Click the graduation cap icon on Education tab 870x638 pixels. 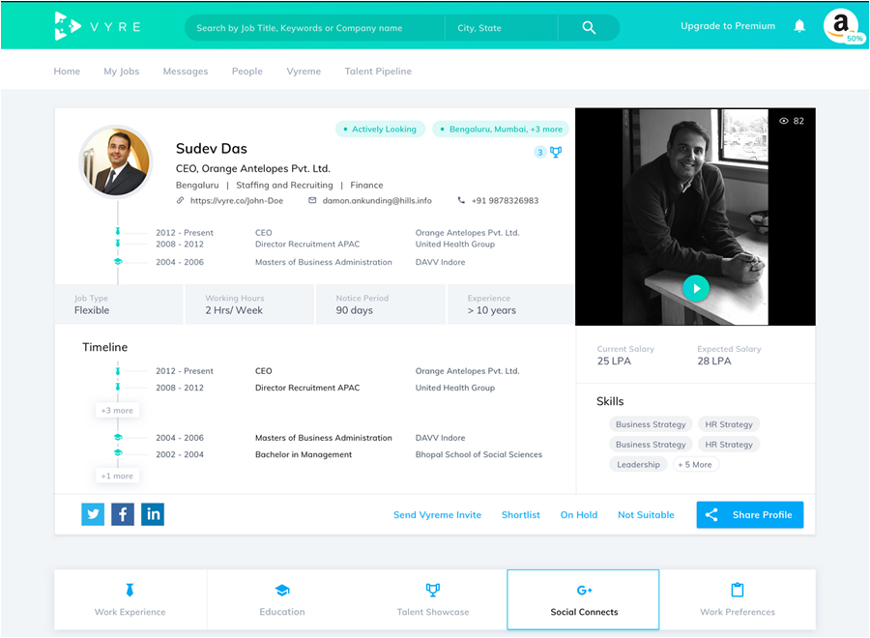[282, 591]
